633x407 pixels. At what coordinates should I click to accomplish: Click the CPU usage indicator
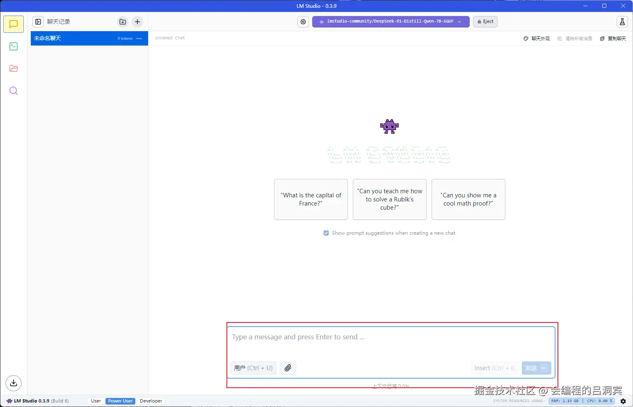point(599,401)
